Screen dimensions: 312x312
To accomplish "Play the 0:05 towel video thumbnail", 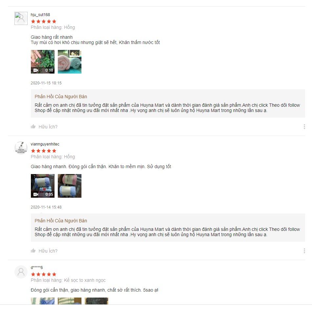I will coord(43,186).
